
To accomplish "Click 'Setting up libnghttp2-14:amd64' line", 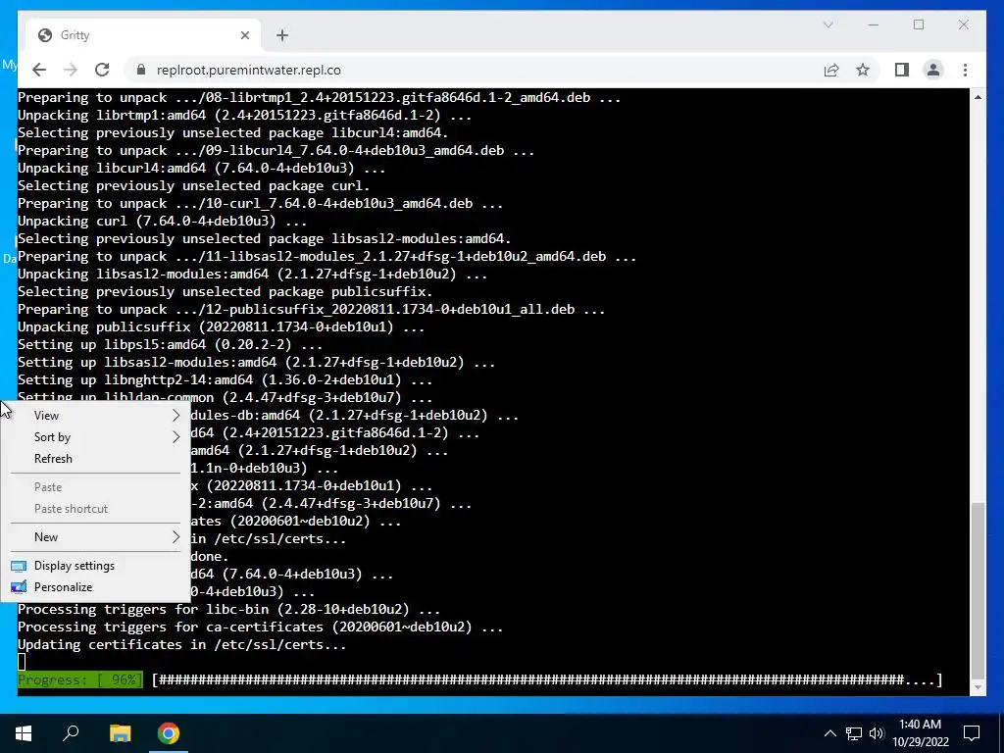I will tap(225, 379).
